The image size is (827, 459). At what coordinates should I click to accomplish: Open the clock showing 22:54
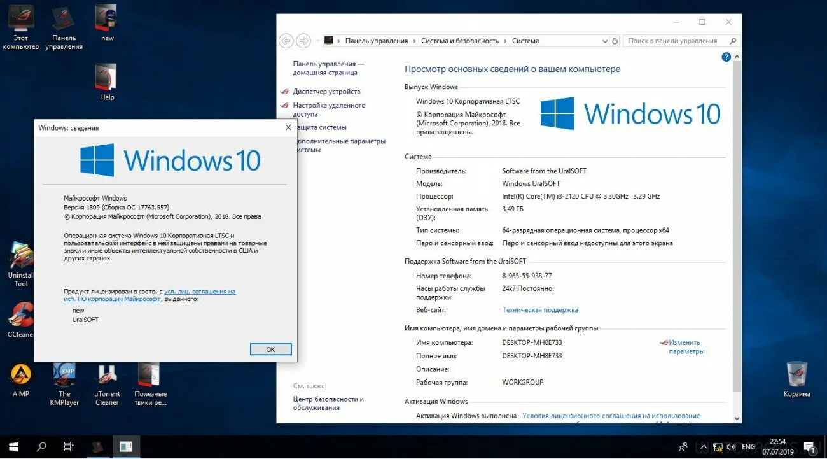(x=777, y=447)
